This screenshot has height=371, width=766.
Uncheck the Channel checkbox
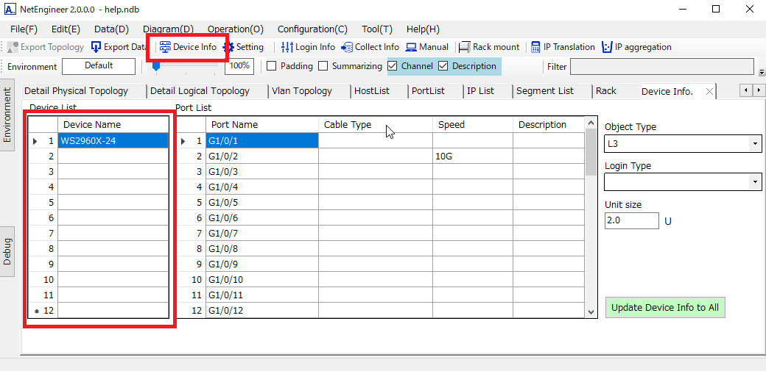click(x=393, y=66)
